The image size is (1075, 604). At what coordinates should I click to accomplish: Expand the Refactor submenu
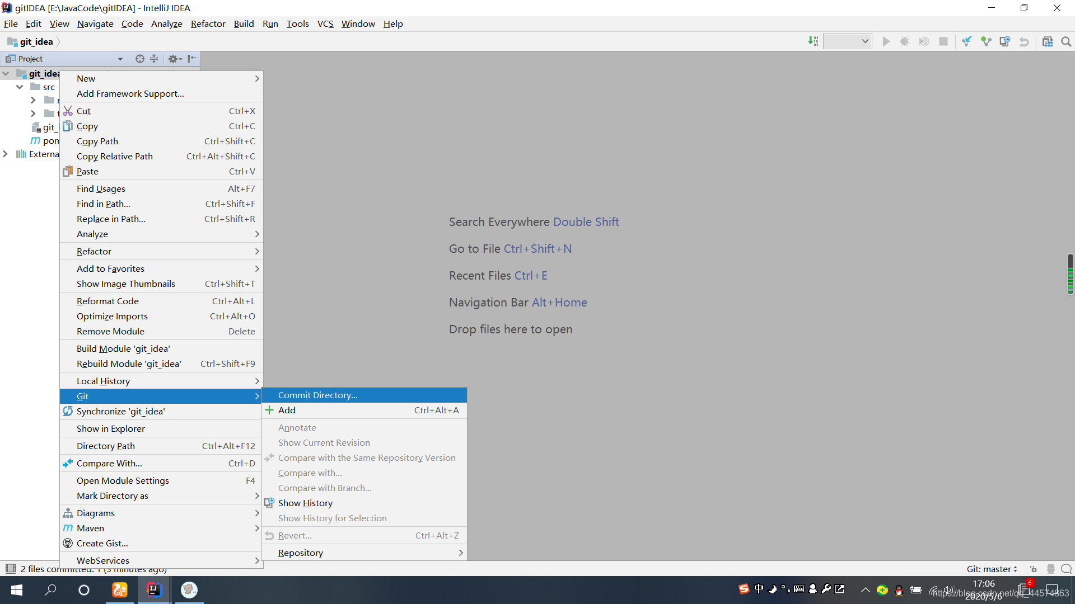(x=161, y=251)
